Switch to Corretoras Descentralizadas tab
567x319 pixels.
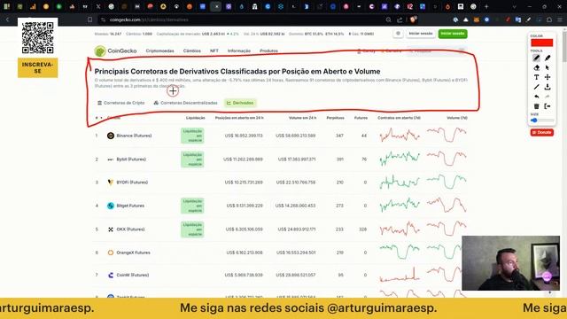click(185, 103)
